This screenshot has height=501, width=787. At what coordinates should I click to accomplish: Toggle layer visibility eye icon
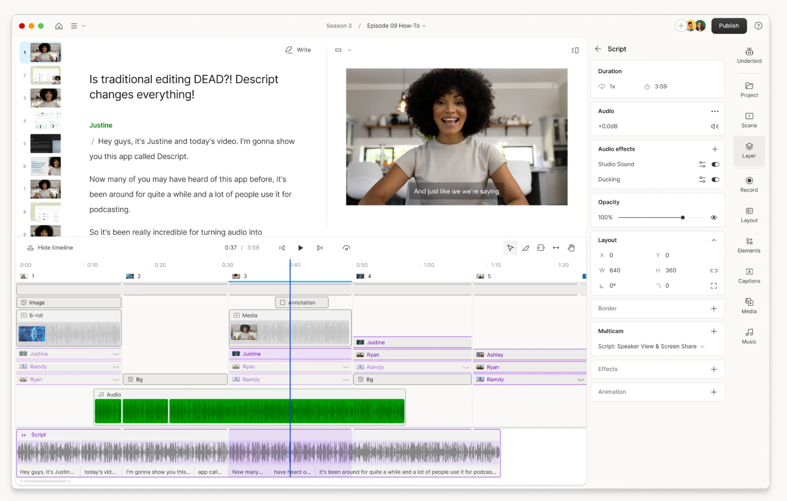714,218
